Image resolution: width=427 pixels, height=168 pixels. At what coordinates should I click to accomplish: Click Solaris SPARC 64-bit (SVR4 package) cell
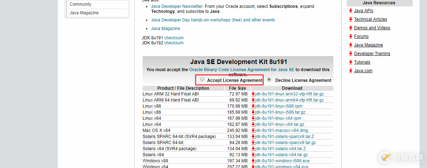pos(183,137)
